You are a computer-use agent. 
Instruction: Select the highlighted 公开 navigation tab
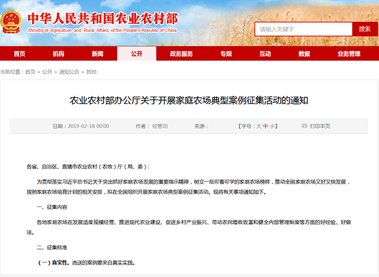point(137,53)
